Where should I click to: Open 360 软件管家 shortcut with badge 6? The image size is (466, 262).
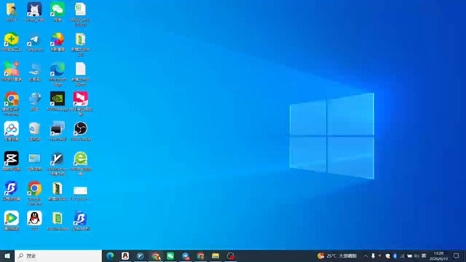[x=11, y=71]
